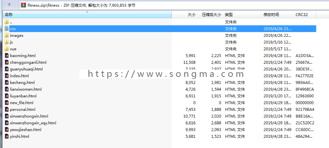Click date 2019/5/16 of js folder

click(x=277, y=42)
